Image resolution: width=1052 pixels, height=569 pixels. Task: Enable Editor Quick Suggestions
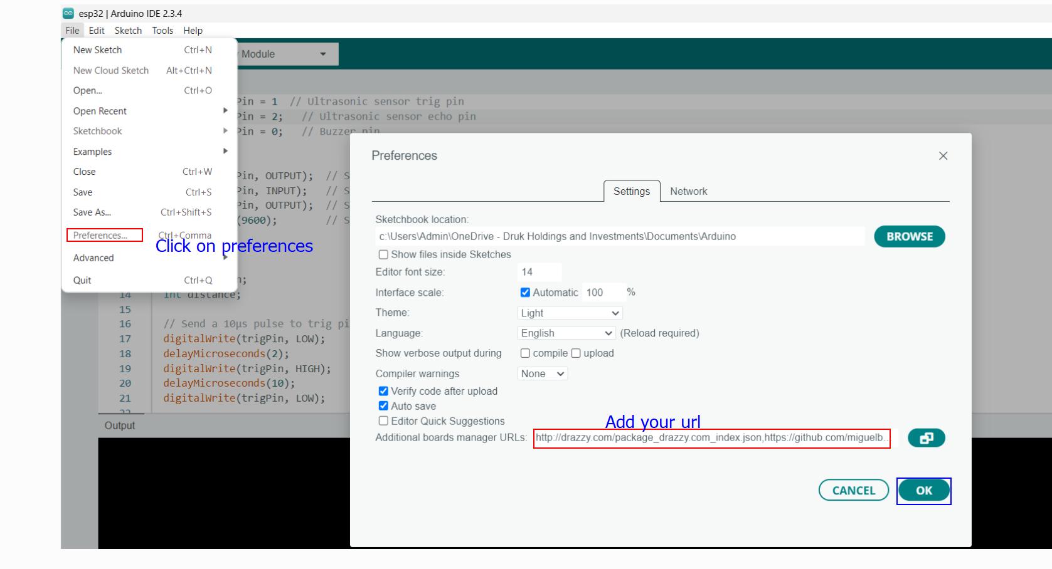click(x=383, y=421)
